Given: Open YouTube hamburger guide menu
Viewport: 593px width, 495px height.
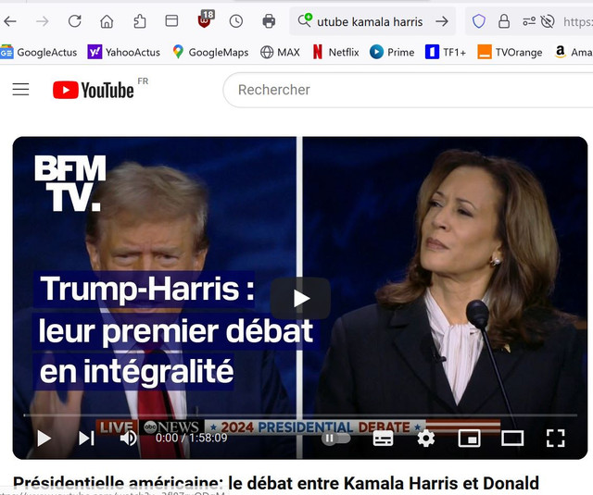Looking at the screenshot, I should (20, 90).
